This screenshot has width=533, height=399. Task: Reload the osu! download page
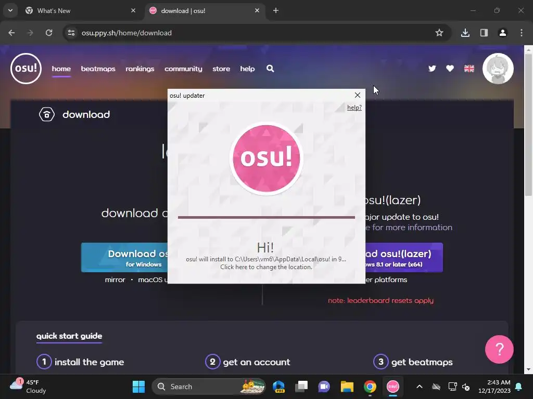tap(49, 33)
